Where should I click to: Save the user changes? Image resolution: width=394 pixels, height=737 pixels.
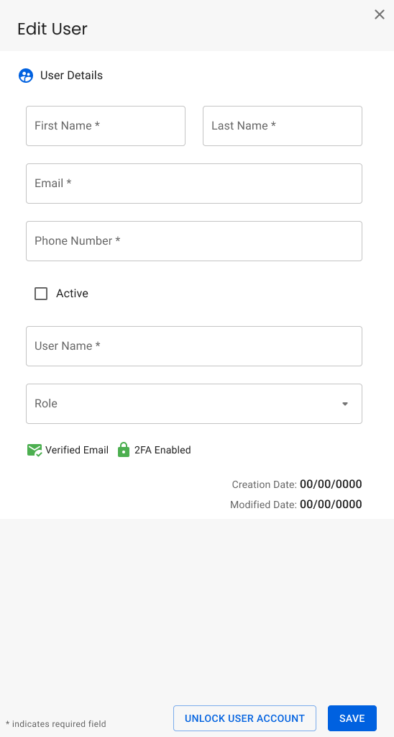pyautogui.click(x=352, y=718)
